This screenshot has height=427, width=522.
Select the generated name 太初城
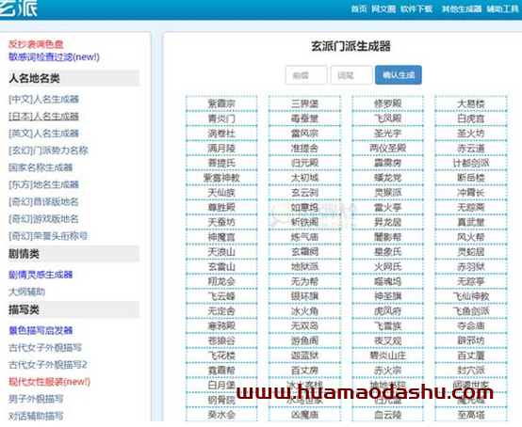pos(304,178)
